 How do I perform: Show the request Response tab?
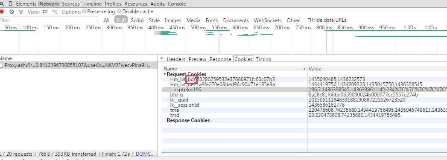(x=220, y=59)
